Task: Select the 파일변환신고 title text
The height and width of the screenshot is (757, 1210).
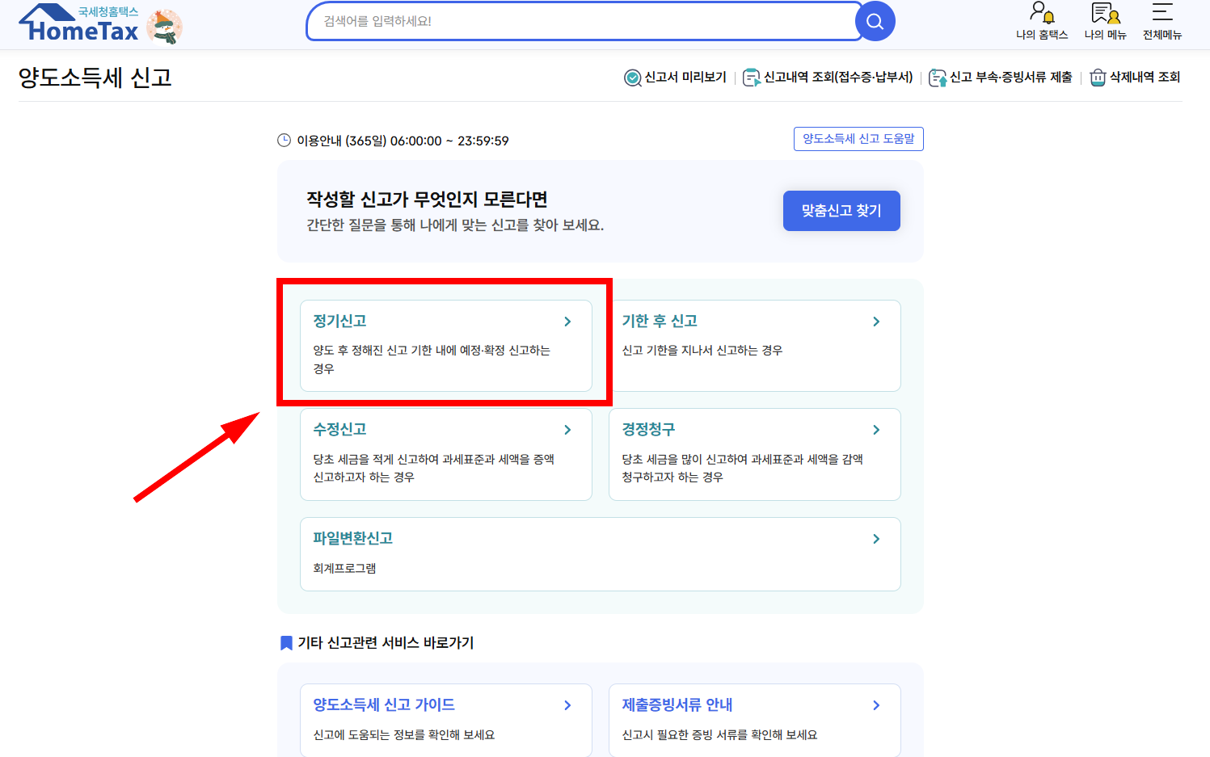Action: coord(353,538)
